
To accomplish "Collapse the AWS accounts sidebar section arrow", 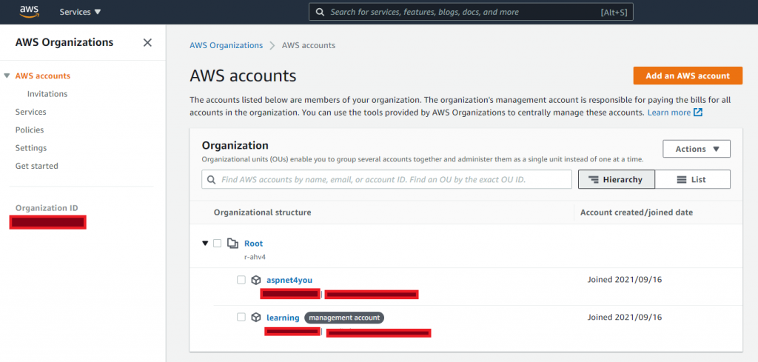I will coord(6,76).
